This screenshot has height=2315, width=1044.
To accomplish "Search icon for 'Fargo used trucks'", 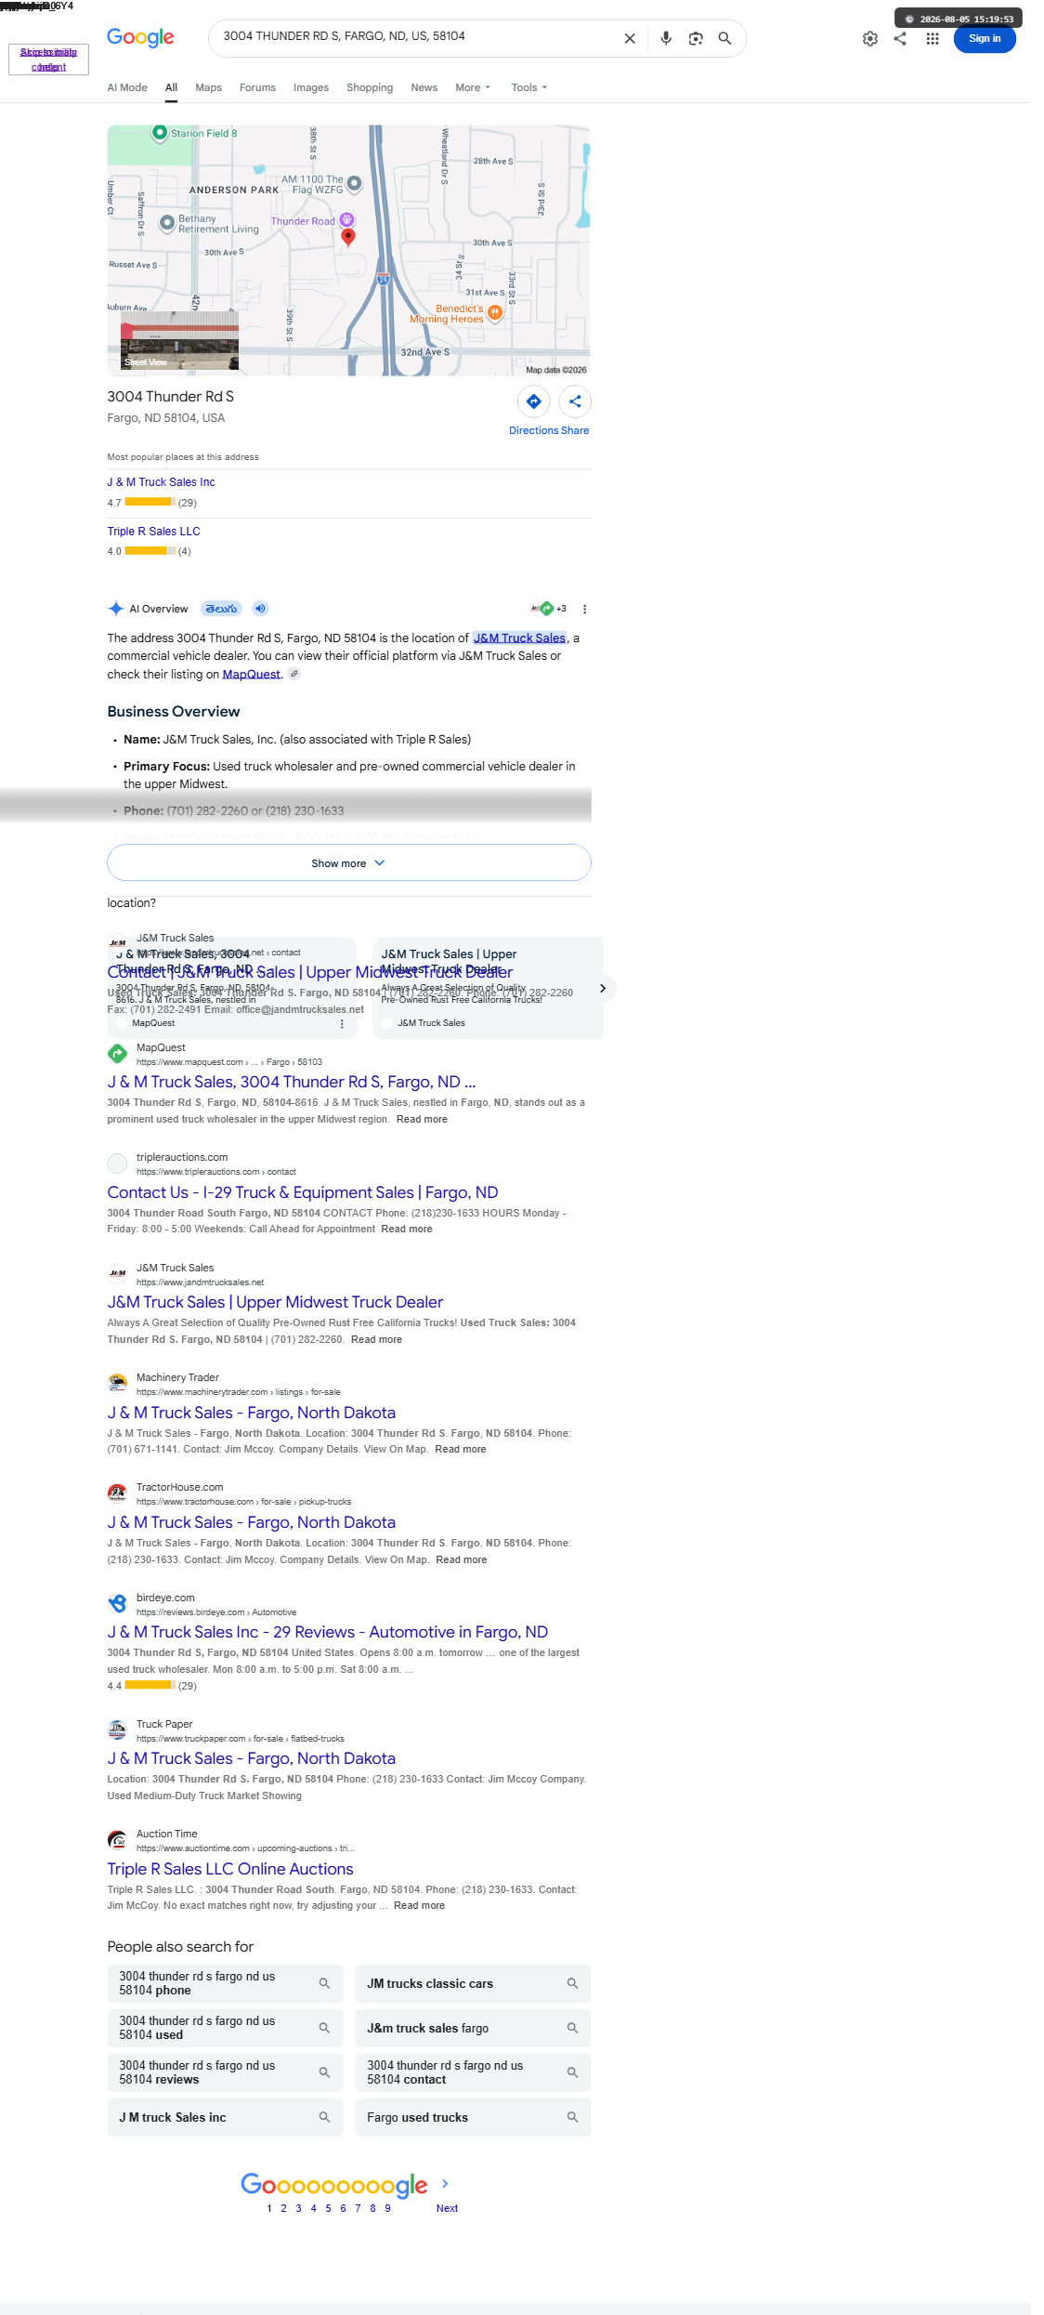I will (x=573, y=2117).
